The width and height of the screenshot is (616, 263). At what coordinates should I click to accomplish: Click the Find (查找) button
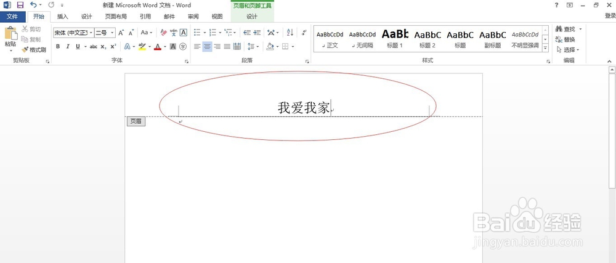click(565, 29)
